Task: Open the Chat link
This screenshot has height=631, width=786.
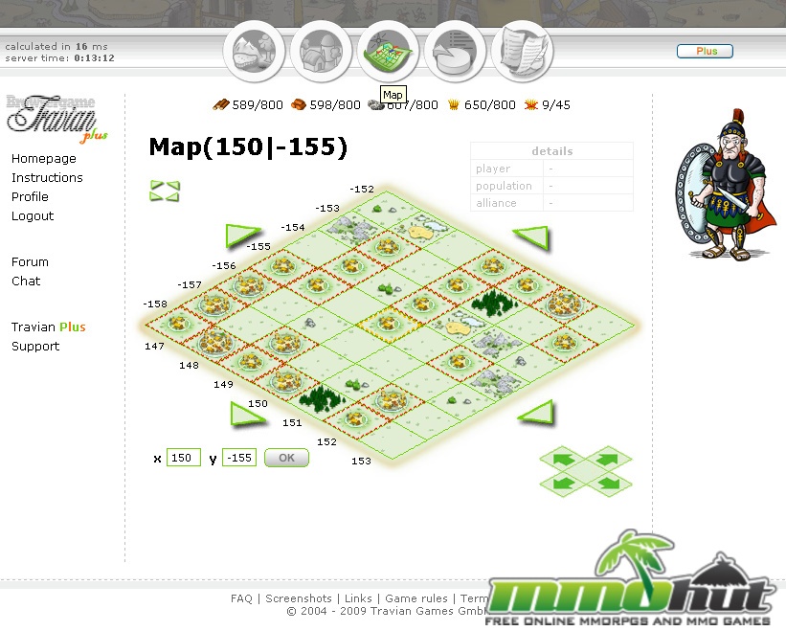Action: point(26,281)
